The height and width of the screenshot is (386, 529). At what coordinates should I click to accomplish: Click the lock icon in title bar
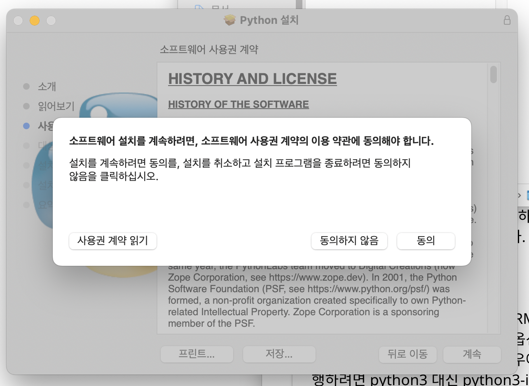(x=507, y=20)
